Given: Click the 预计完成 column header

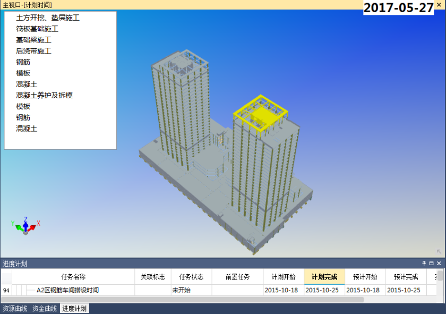Looking at the screenshot, I should [x=406, y=277].
